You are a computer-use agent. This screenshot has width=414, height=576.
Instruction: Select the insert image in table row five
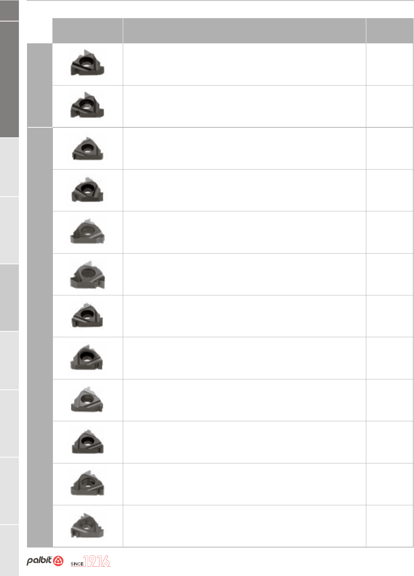(87, 232)
